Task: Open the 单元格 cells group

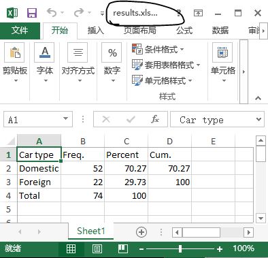Action: (x=223, y=63)
